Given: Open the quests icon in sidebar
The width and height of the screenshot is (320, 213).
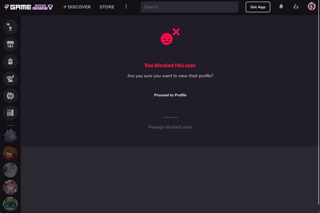Looking at the screenshot, I should point(10,78).
